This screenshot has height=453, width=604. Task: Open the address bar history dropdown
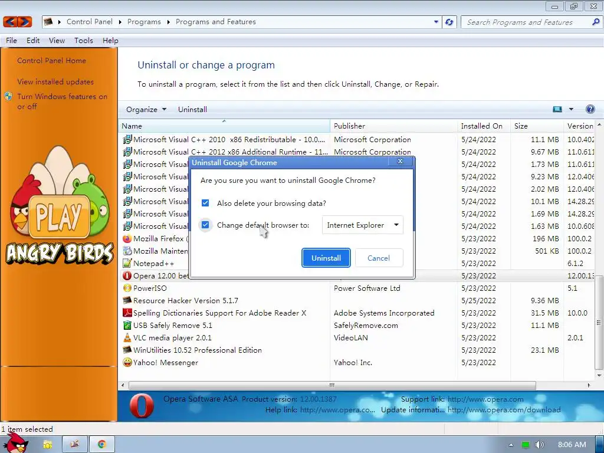(436, 22)
